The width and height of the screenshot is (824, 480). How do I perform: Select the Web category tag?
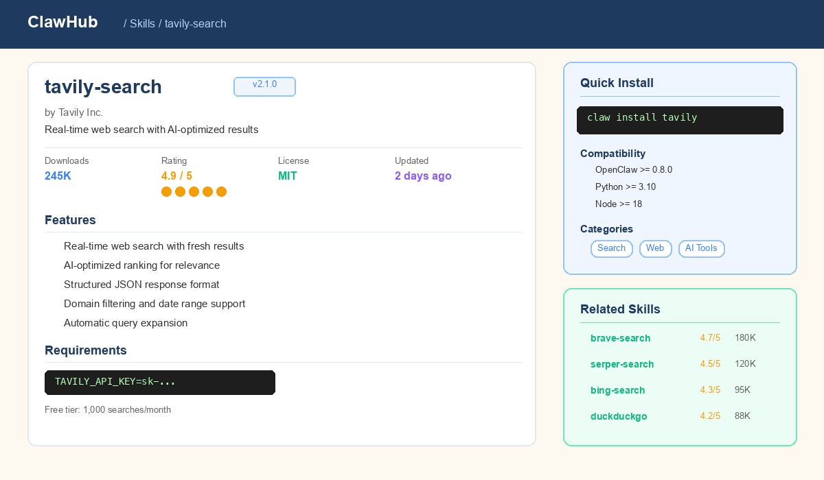pyautogui.click(x=655, y=248)
